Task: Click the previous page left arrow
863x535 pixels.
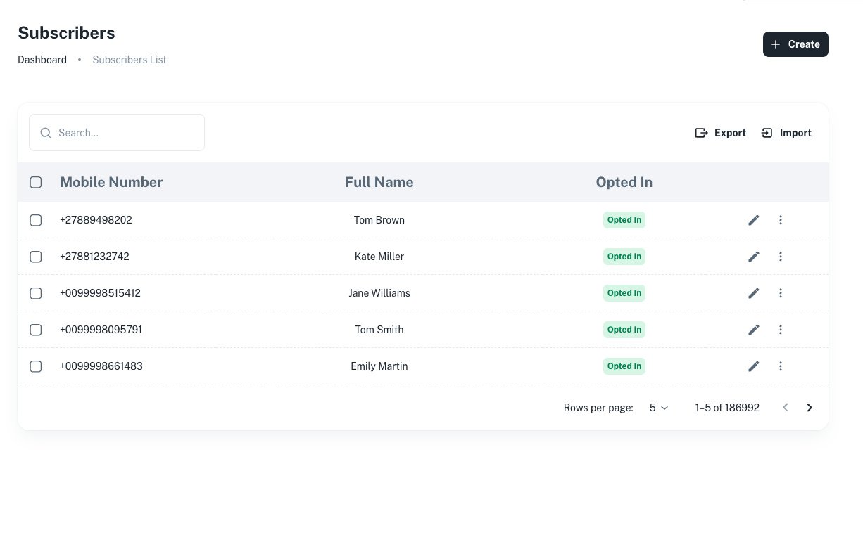Action: 786,408
